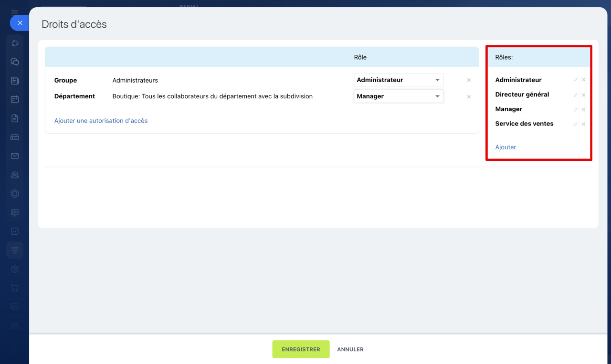Open the mail envelope icon in sidebar
Viewport: 611px width, 364px height.
(x=15, y=156)
